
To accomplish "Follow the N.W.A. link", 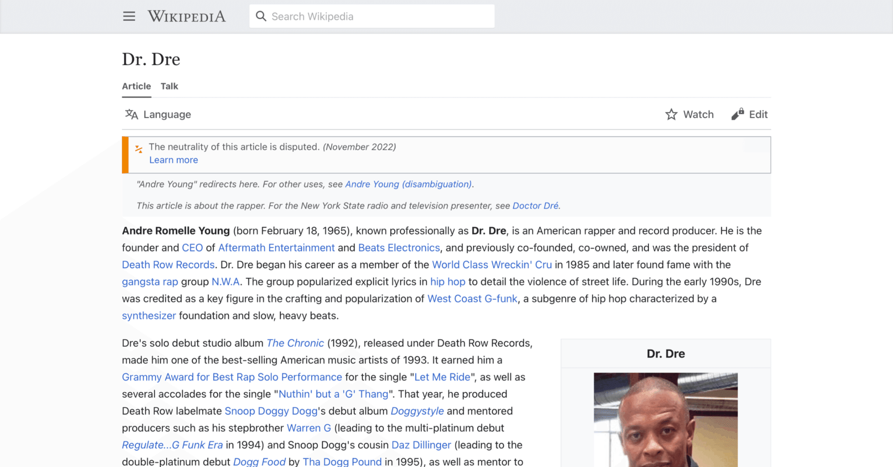I will 226,282.
